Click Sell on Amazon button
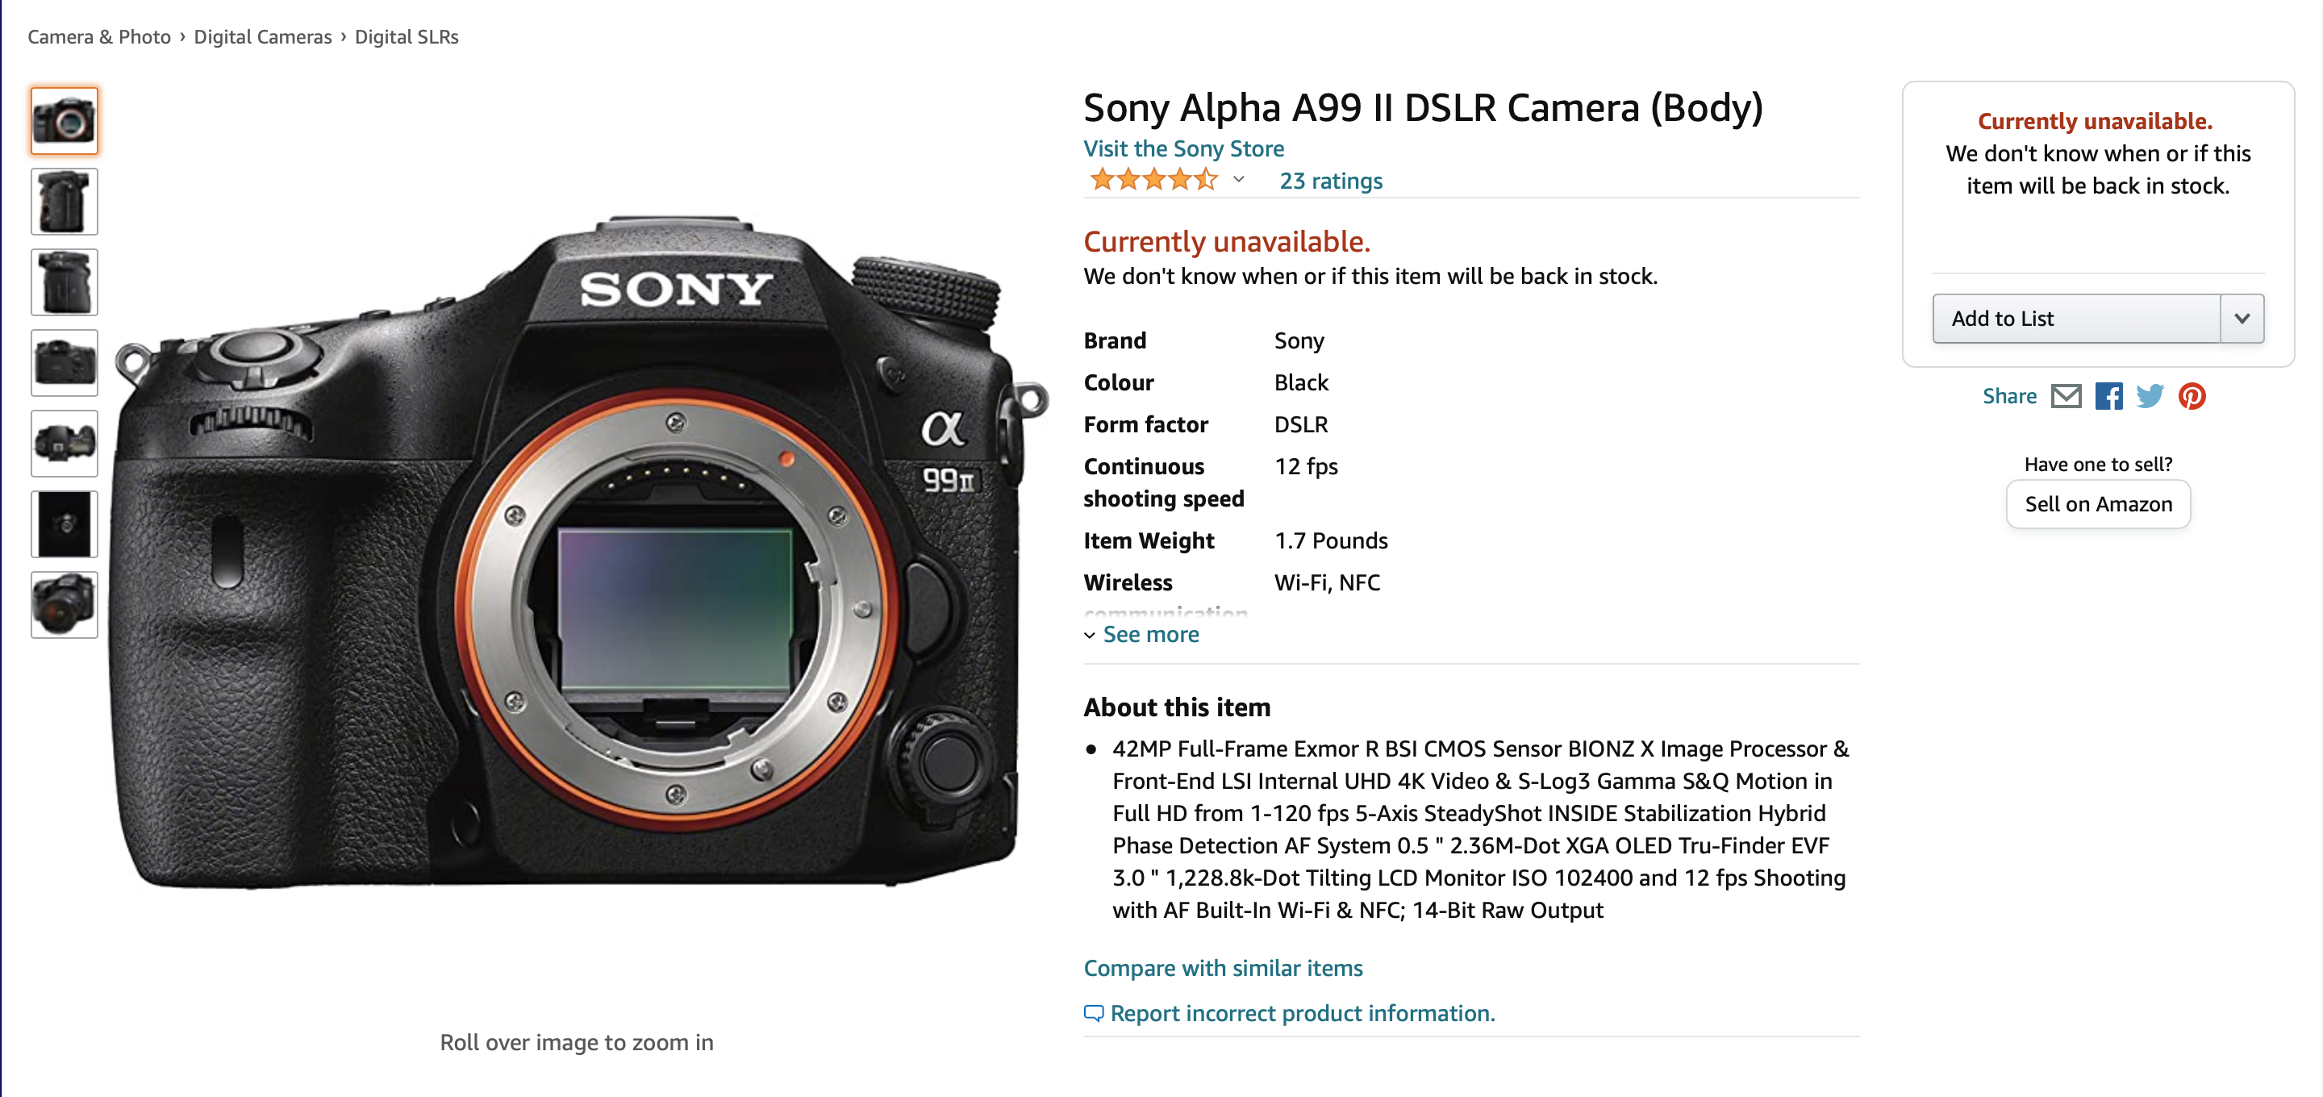Image resolution: width=2323 pixels, height=1097 pixels. tap(2099, 504)
